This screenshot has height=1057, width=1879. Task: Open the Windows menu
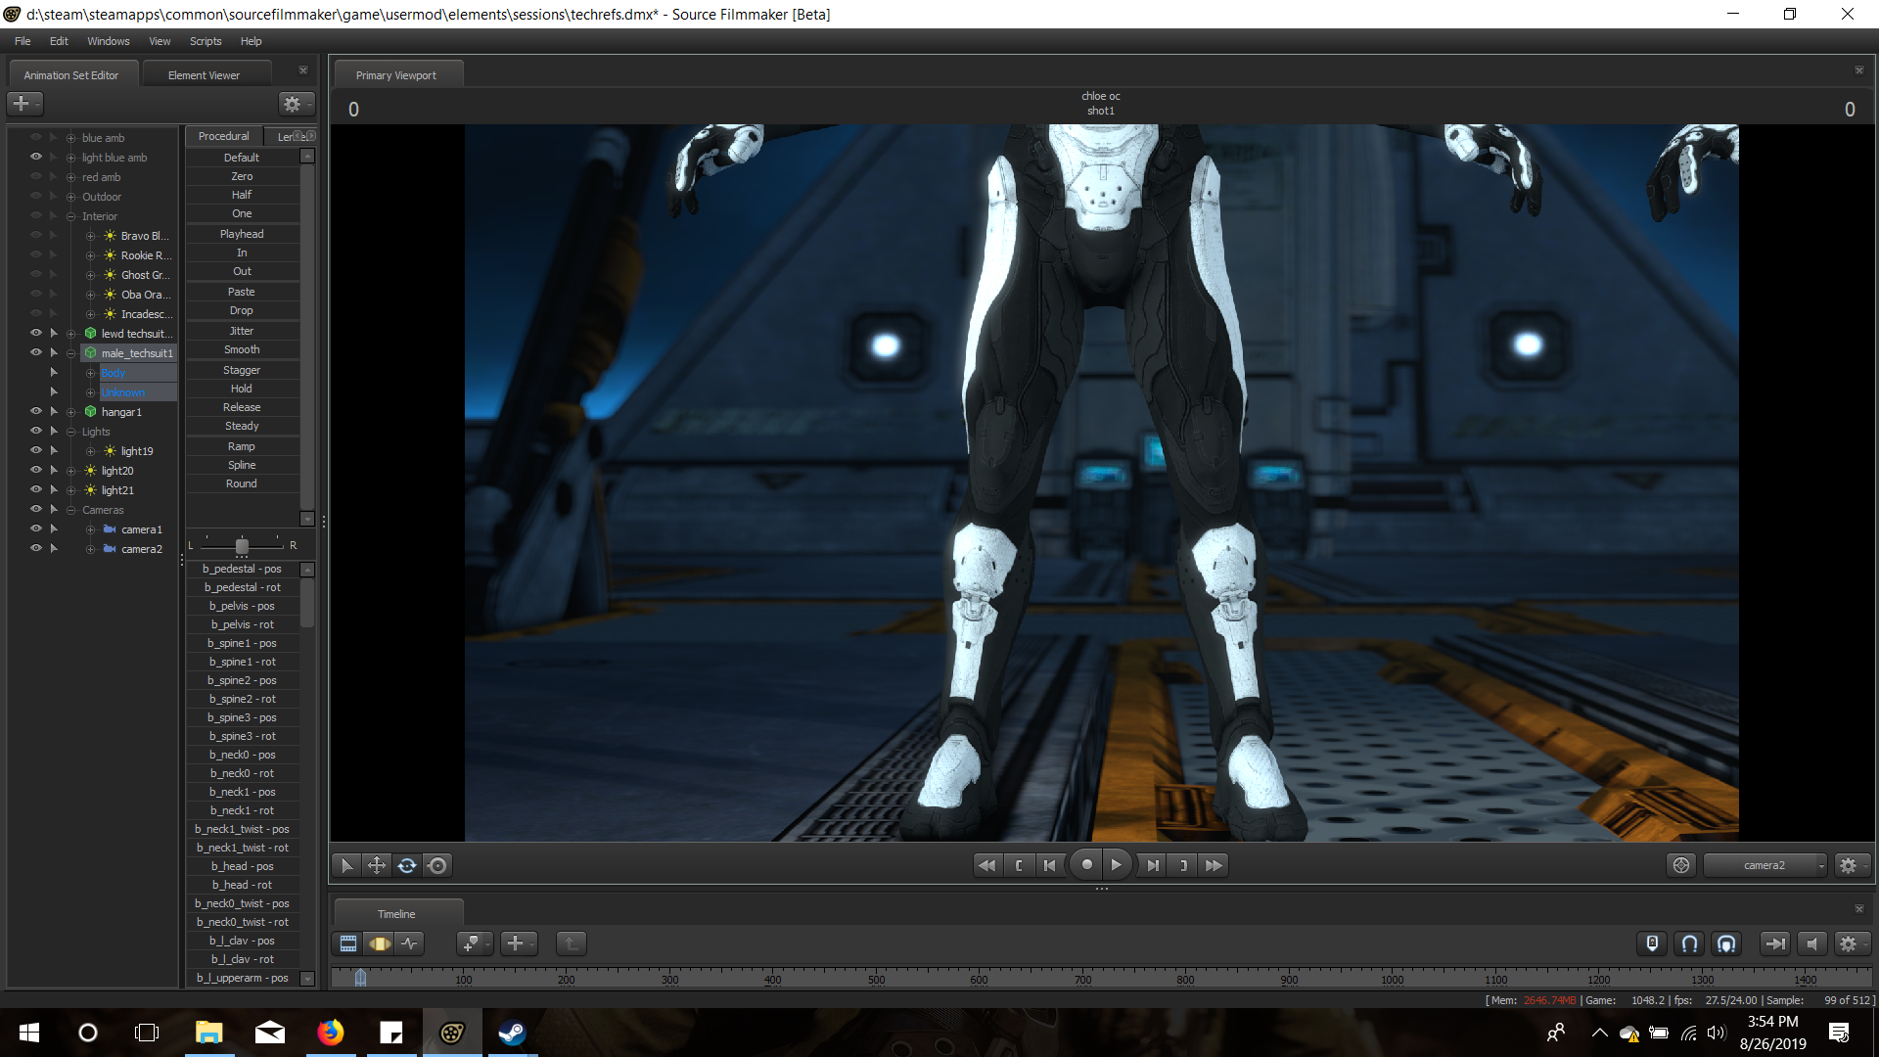108,41
